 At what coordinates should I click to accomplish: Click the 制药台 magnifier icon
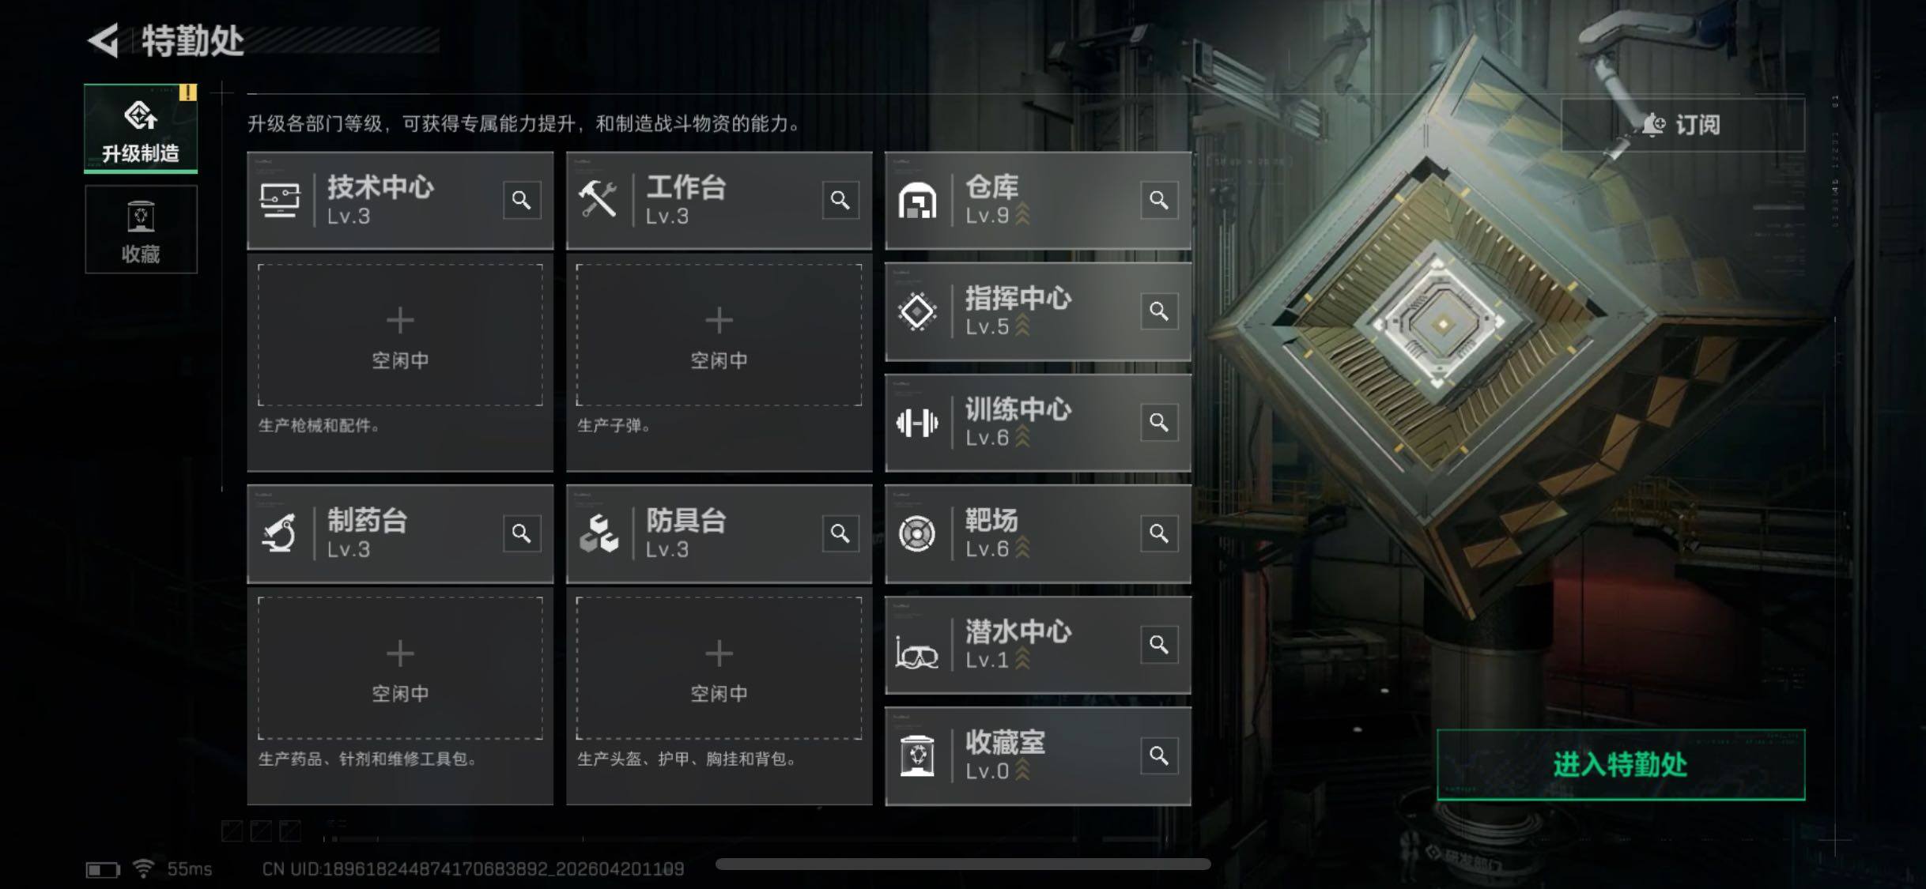[x=522, y=533]
